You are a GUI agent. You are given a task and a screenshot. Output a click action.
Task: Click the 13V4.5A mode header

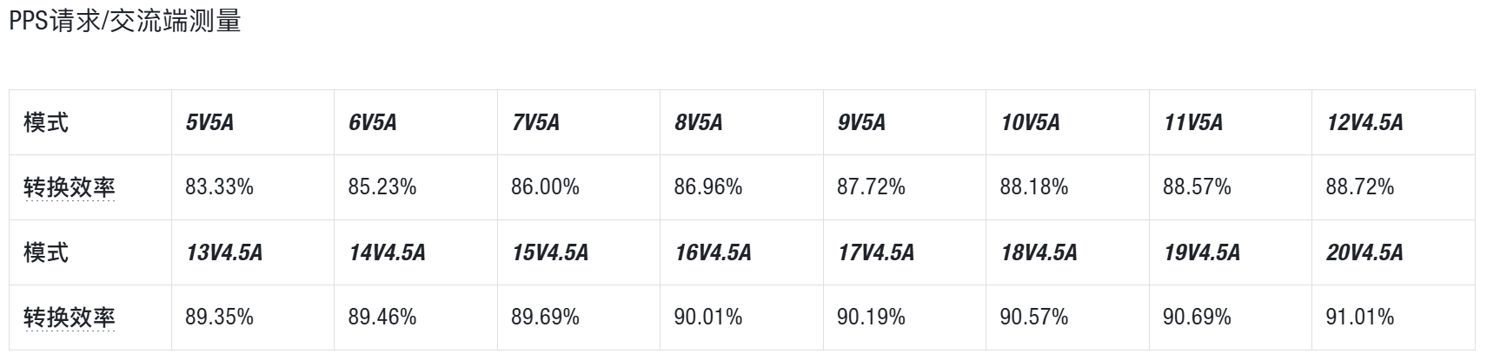pyautogui.click(x=224, y=252)
